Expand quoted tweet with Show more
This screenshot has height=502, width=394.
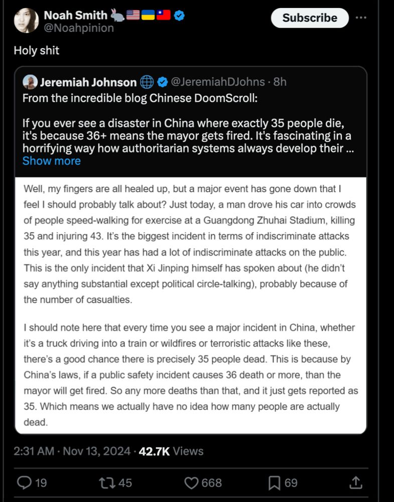coord(51,161)
